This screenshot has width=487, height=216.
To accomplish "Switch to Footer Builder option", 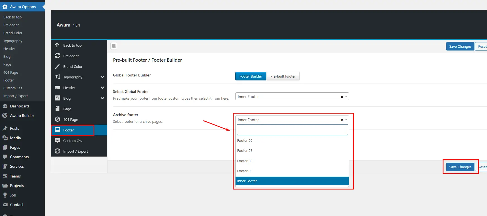I will [251, 76].
